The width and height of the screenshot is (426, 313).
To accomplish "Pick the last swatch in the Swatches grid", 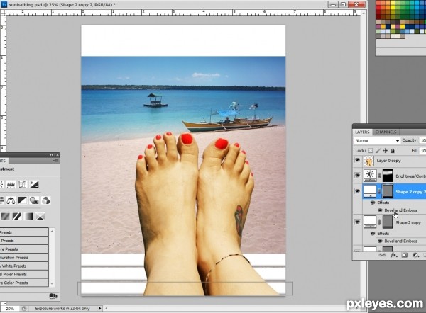I will click(403, 36).
